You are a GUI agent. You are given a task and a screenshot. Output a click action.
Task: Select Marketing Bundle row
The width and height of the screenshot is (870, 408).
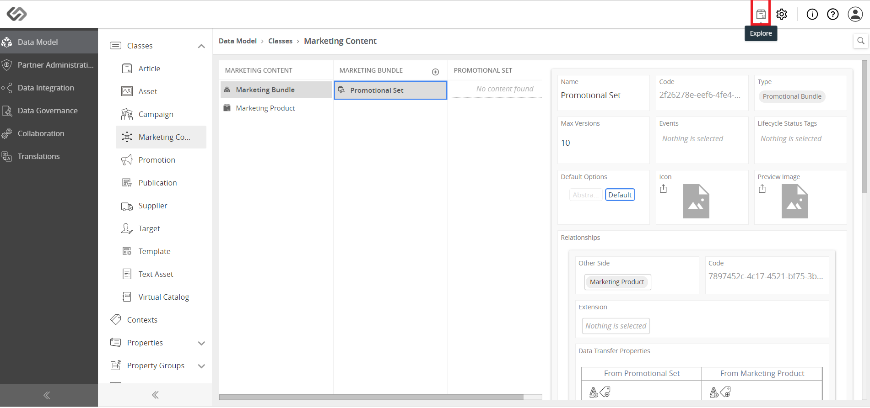click(x=276, y=90)
